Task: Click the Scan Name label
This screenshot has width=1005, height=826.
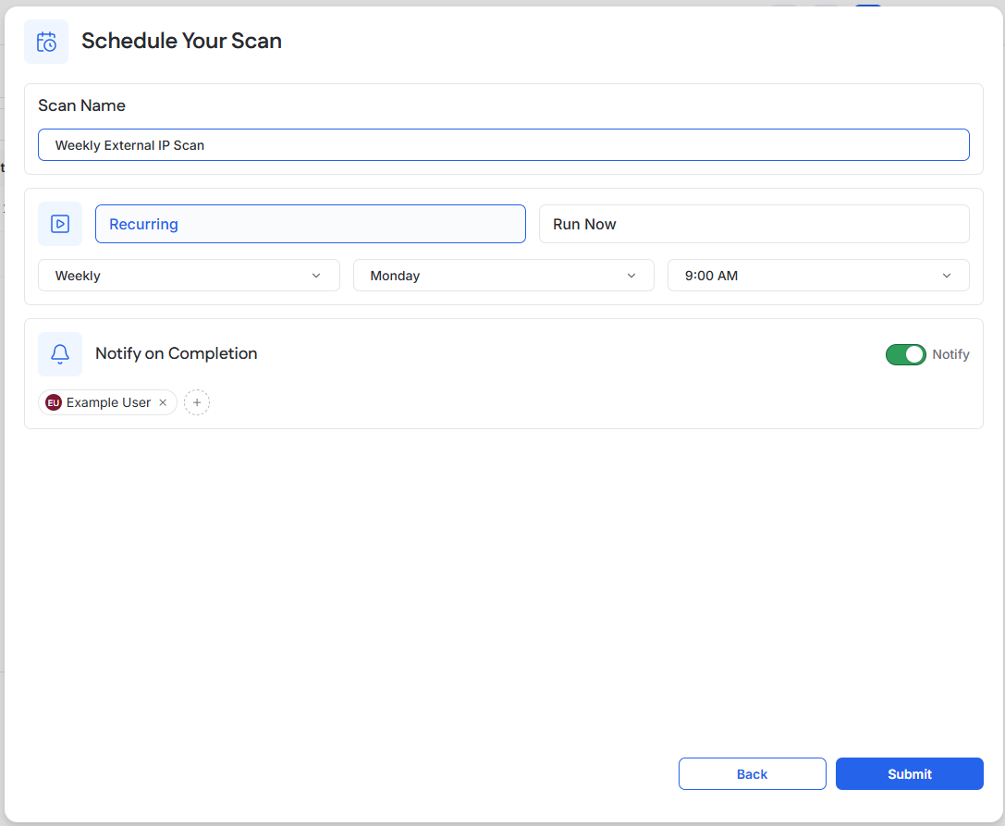Action: (x=82, y=105)
